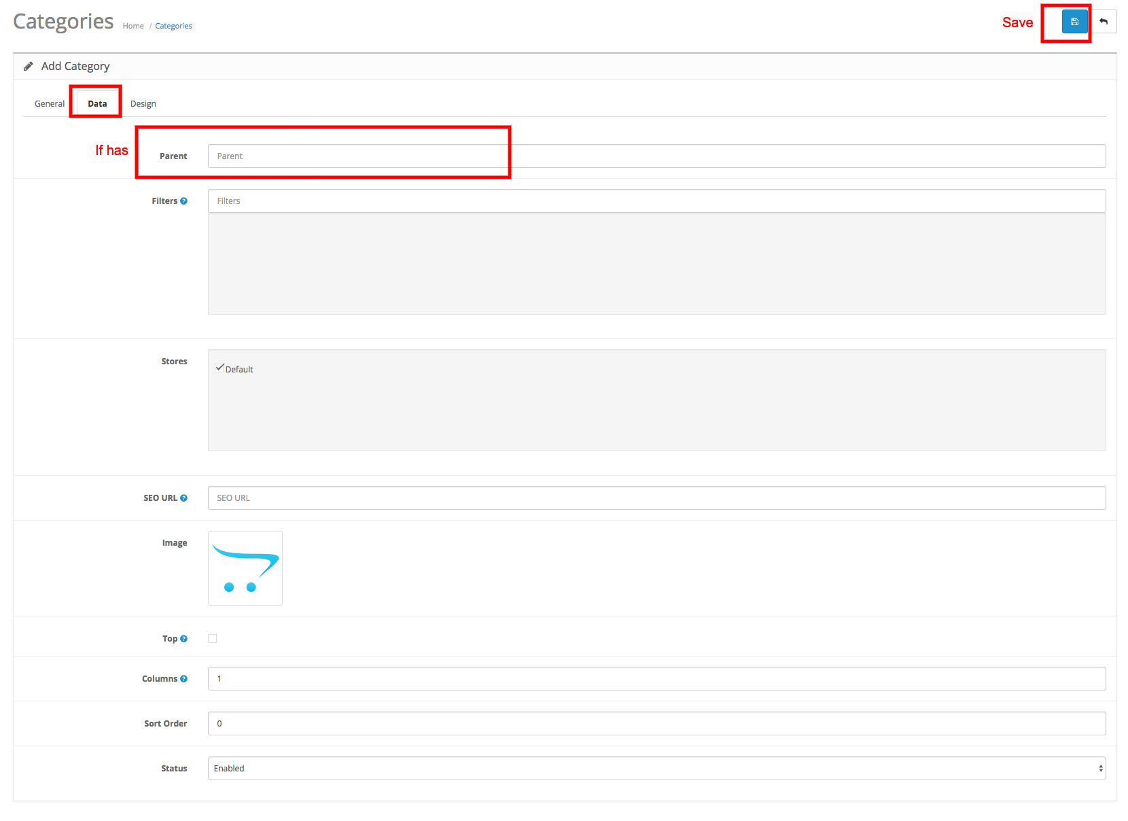Click the pencil icon beside Add Category
Viewport: 1128px width, 821px height.
coord(29,67)
